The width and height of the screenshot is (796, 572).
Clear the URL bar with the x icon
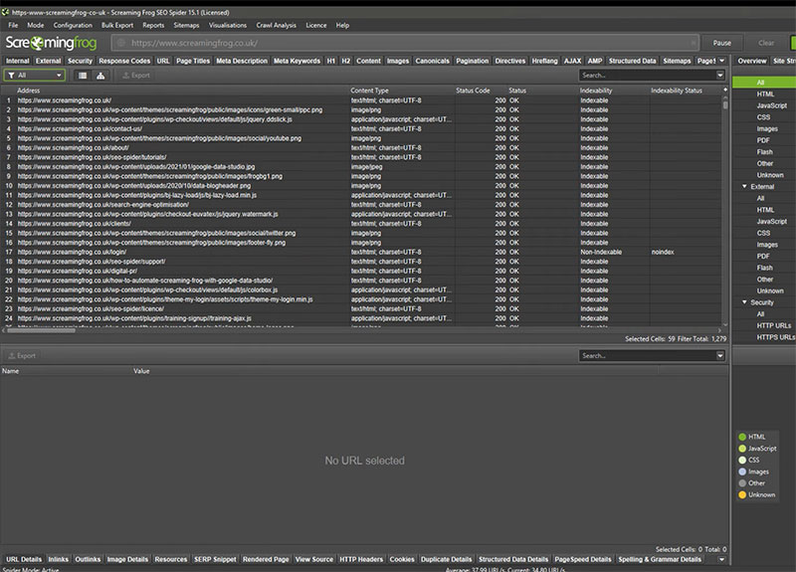point(693,43)
